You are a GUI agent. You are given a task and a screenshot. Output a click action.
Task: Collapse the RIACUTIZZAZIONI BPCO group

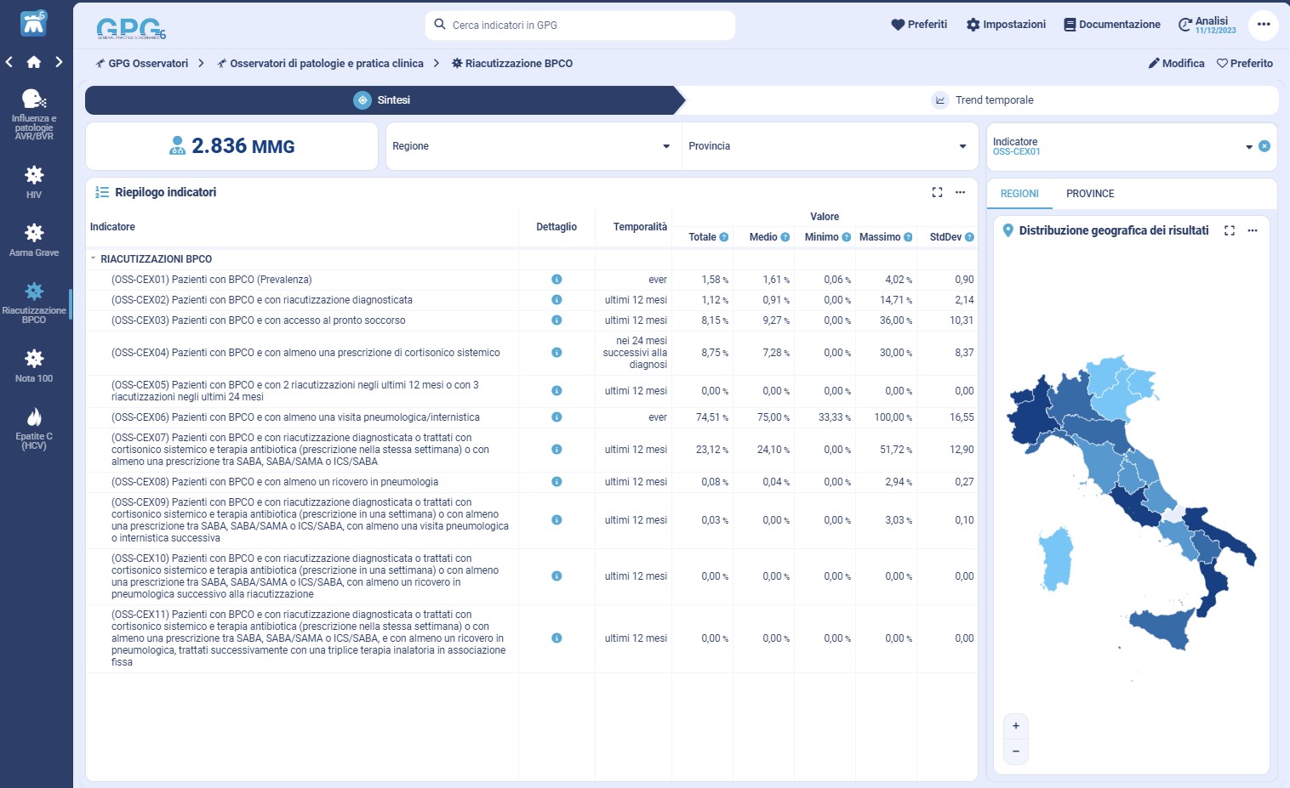pos(94,258)
